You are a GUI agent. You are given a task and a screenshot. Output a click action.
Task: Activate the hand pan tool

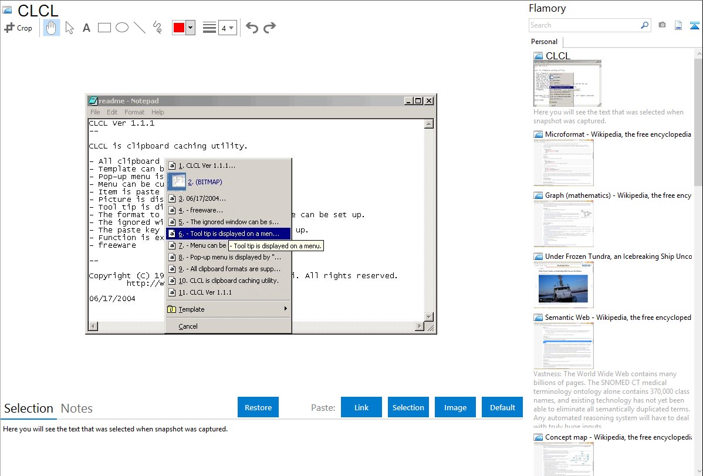point(51,28)
